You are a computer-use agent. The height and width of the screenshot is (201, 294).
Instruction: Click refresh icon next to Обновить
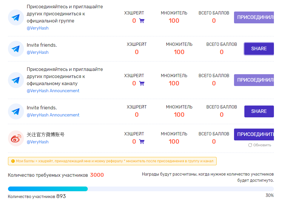click(250, 145)
